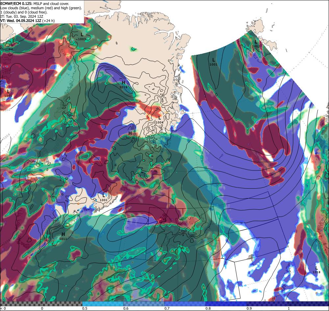Click the '< 0' legend label
The width and height of the screenshot is (329, 311).
tap(2, 308)
